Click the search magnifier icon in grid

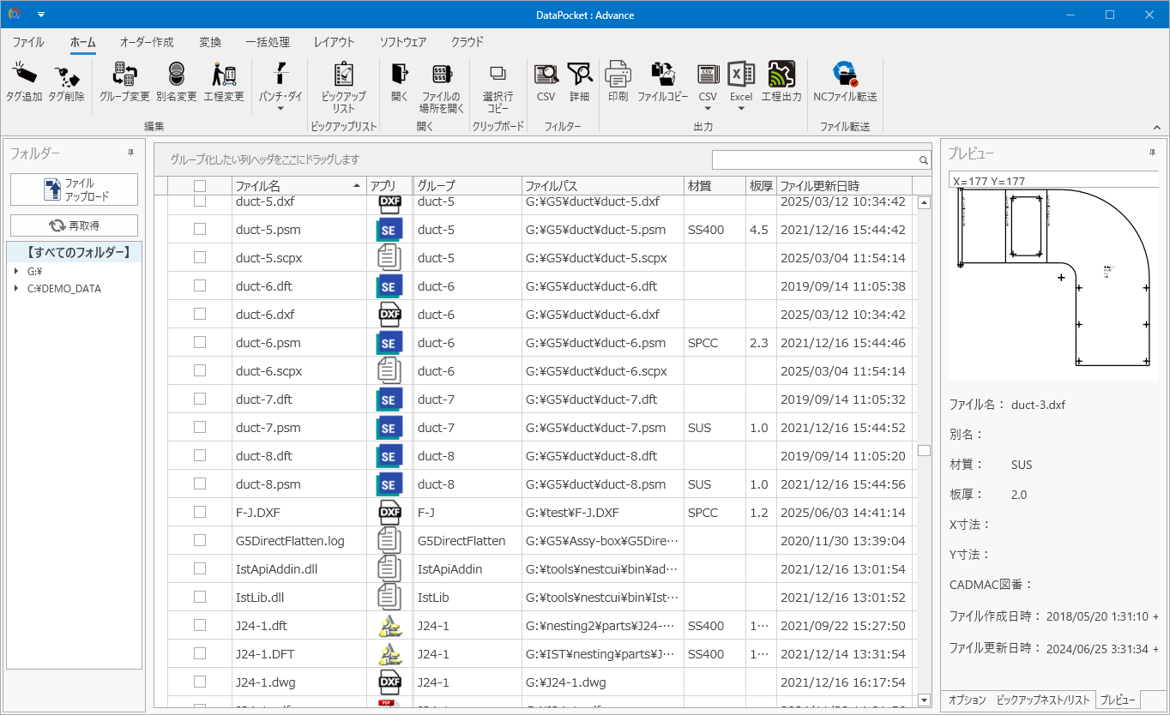tap(924, 160)
